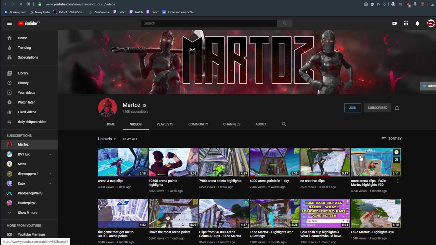
Task: Open the notifications bell in header
Action: (x=417, y=23)
